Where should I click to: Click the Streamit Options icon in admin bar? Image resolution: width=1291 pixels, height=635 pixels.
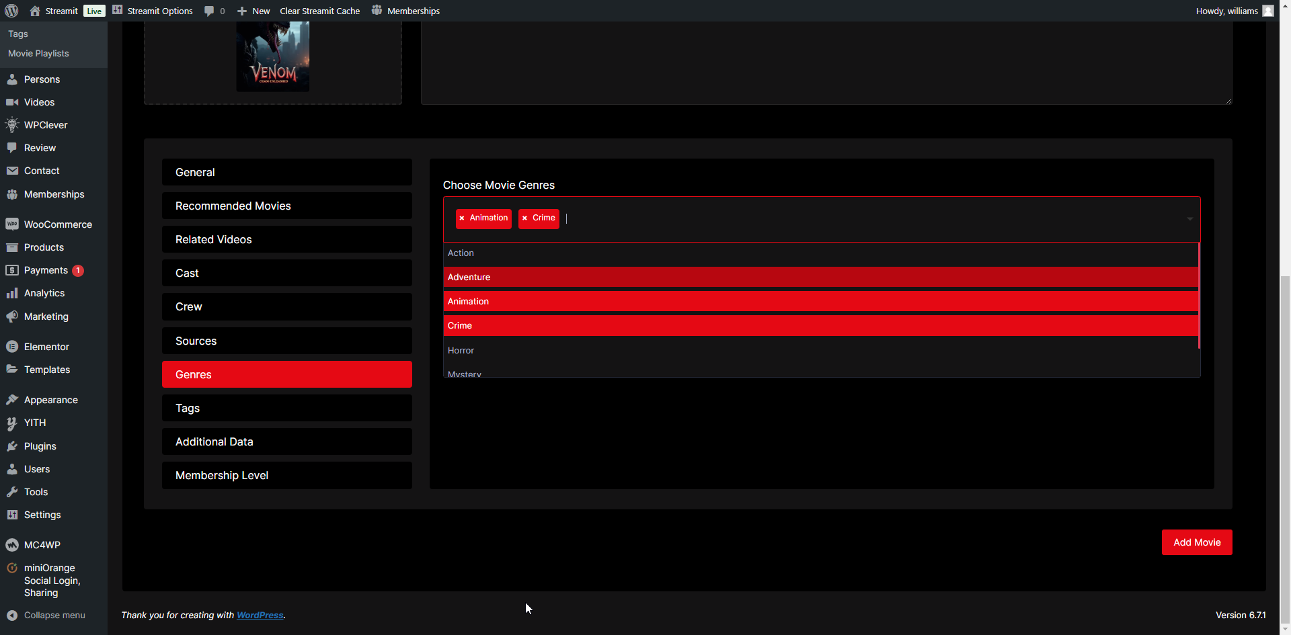pyautogui.click(x=117, y=10)
